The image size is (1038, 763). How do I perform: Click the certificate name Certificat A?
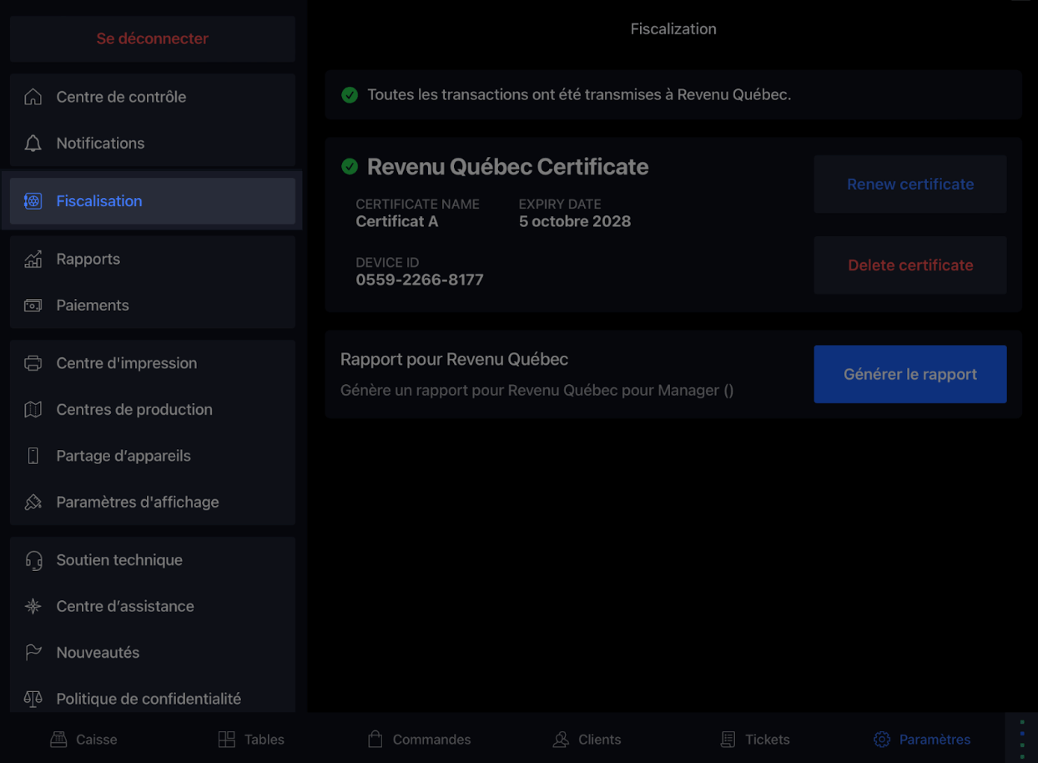coord(397,221)
